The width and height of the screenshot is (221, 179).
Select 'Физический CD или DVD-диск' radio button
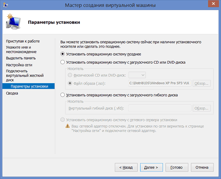click(x=70, y=75)
